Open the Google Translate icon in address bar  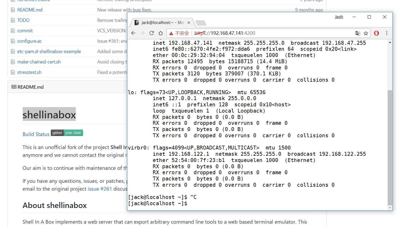point(358,33)
